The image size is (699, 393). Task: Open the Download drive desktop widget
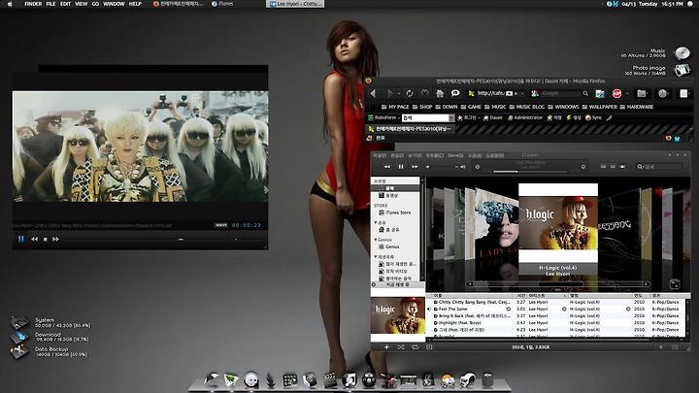19,337
